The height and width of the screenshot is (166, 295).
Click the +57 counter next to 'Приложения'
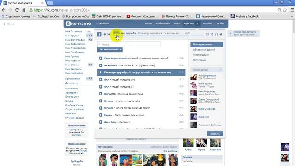tap(89, 78)
